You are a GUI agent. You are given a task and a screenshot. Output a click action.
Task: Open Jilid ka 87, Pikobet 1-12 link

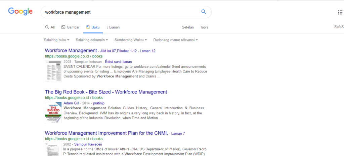[119, 51]
